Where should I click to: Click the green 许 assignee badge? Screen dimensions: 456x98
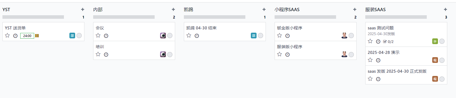click(x=435, y=41)
